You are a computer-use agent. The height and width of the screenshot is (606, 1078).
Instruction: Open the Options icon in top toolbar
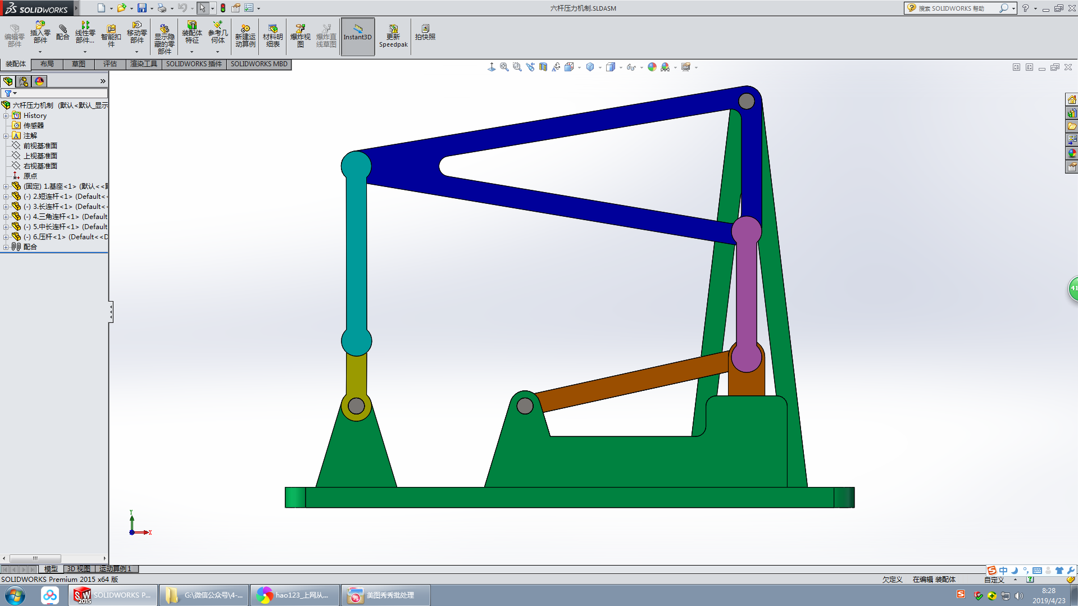click(249, 8)
